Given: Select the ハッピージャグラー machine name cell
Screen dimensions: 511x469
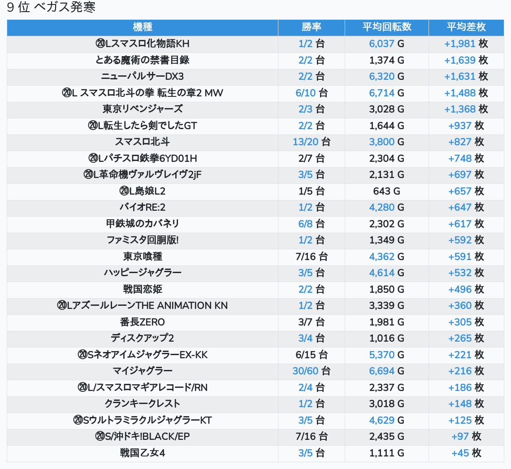Looking at the screenshot, I should [143, 273].
